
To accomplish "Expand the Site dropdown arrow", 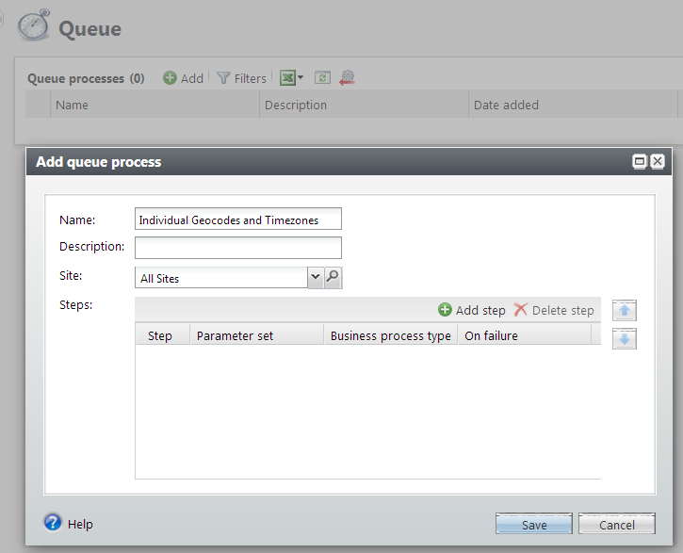I will [315, 277].
